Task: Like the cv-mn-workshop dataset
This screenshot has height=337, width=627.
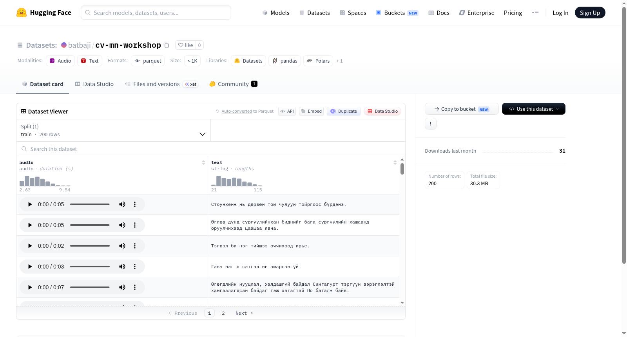Action: 185,45
